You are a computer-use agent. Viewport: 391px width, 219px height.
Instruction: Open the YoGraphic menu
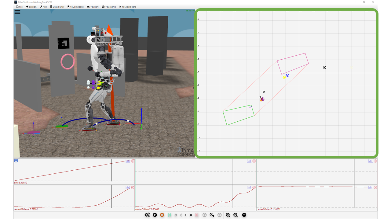[x=109, y=7]
